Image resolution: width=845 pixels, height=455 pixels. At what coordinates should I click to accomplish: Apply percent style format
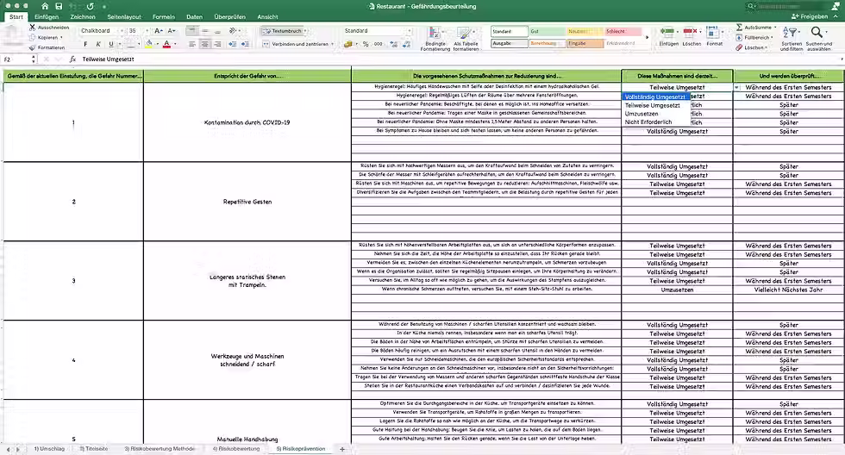366,44
